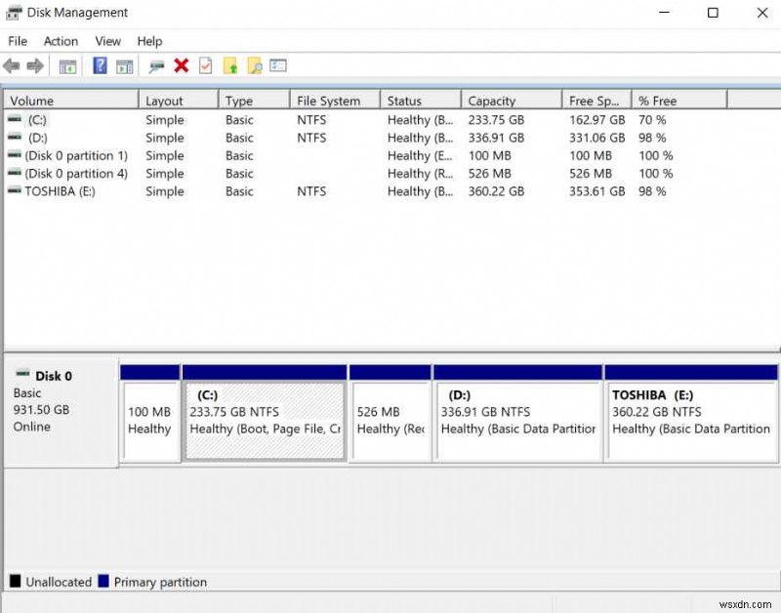Show/hide console tree toolbar icon
781x613 pixels.
pos(67,66)
